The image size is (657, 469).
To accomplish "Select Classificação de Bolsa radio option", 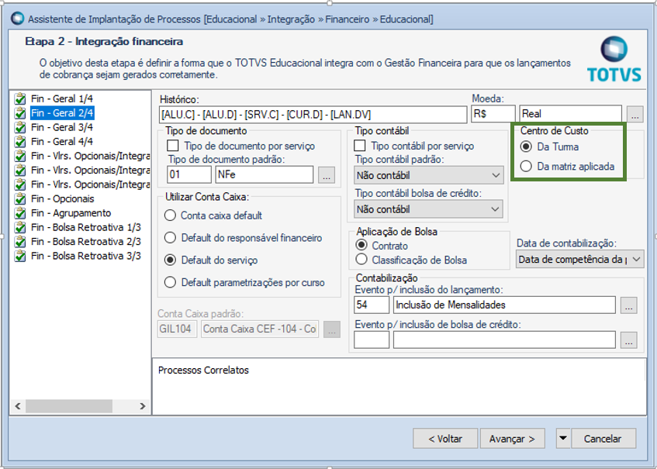I will [361, 260].
